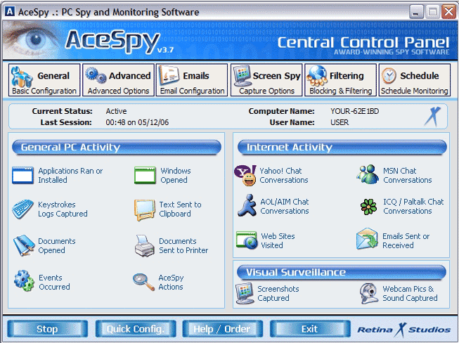Switch to the General Basic Configuration tab
This screenshot has width=459, height=343.
tap(44, 81)
